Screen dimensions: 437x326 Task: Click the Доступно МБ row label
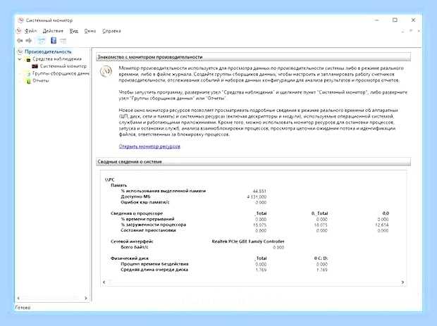pos(135,196)
